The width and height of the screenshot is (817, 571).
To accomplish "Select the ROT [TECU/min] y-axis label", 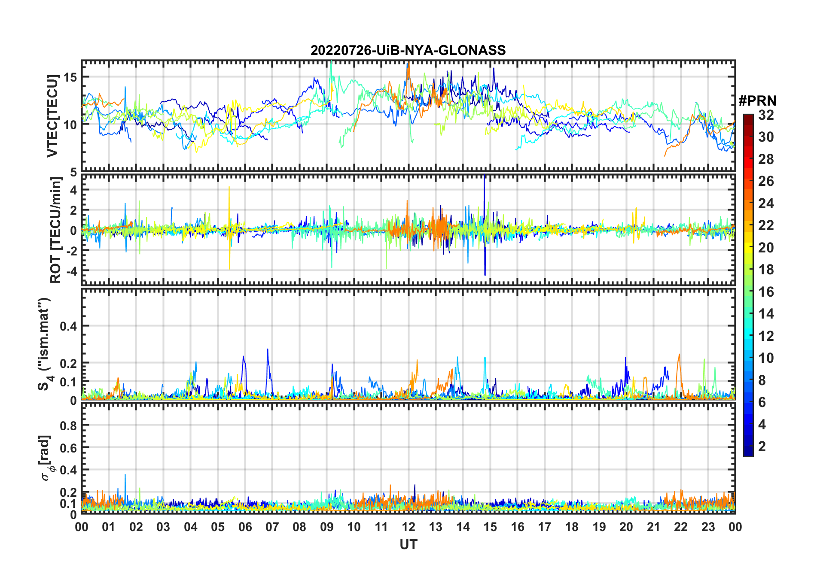I will point(55,230).
